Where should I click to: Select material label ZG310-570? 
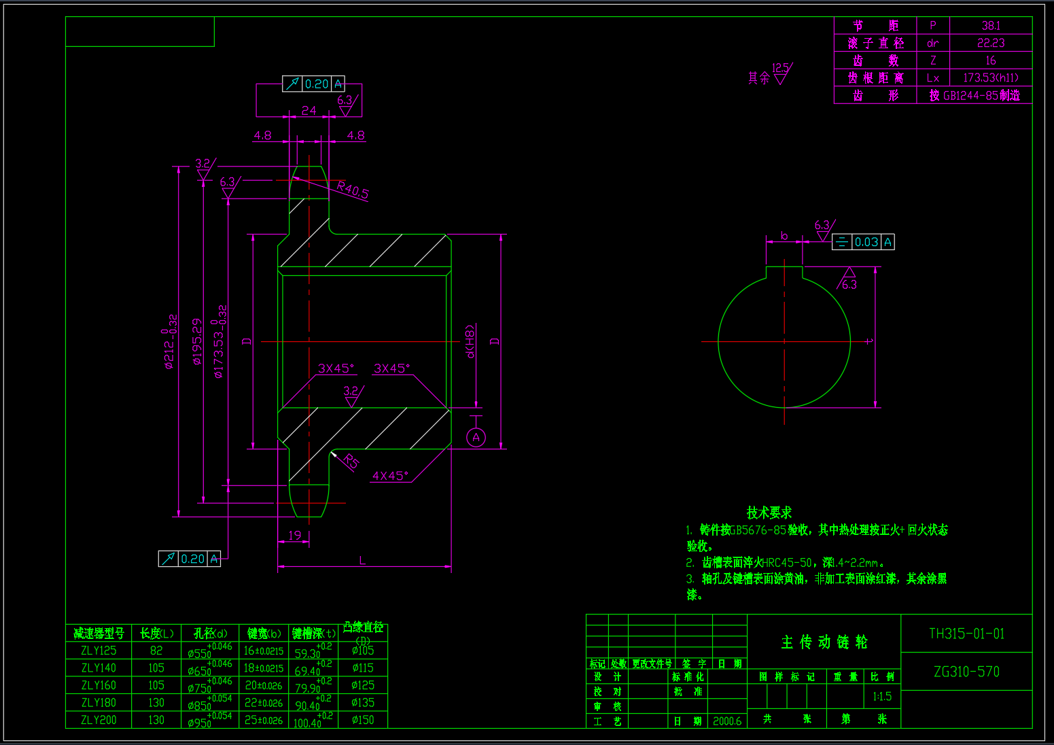click(x=966, y=672)
